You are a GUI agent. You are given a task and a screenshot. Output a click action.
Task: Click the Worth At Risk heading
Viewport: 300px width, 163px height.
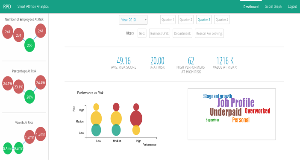[x=24, y=123]
